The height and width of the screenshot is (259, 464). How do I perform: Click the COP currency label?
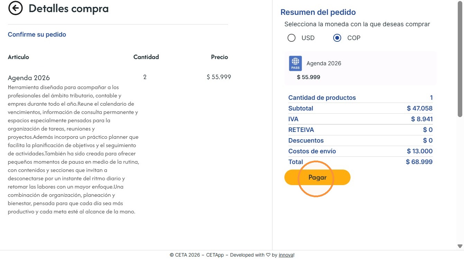tap(354, 38)
